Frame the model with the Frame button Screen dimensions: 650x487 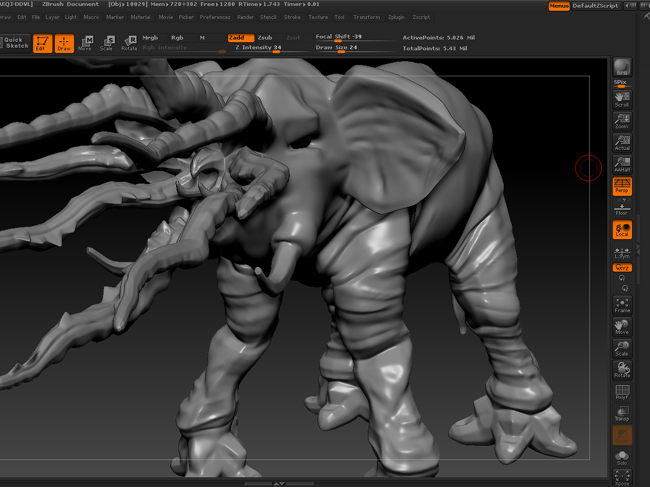point(622,305)
